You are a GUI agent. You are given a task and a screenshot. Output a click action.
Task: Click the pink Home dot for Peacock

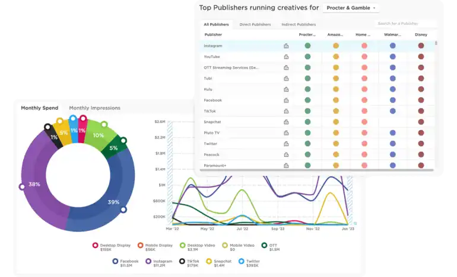point(364,154)
